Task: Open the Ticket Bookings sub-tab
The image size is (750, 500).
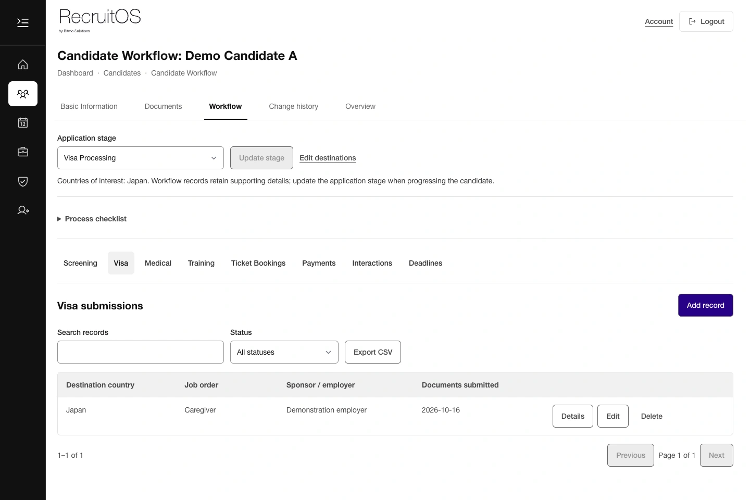Action: 258,263
